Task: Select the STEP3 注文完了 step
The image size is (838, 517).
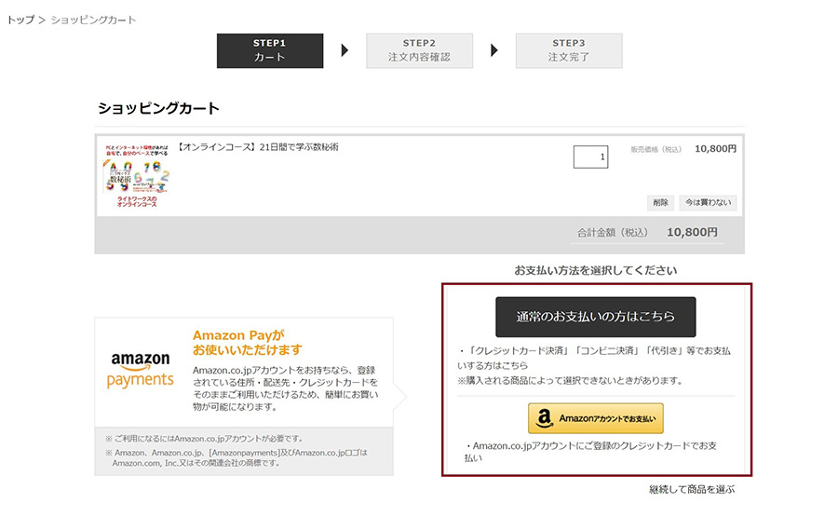Action: pyautogui.click(x=569, y=51)
